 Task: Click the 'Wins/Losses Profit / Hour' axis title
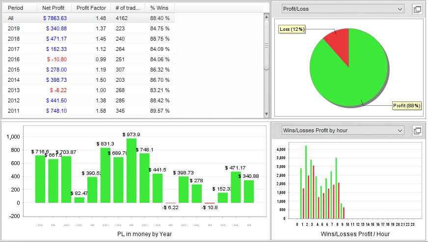[355, 234]
